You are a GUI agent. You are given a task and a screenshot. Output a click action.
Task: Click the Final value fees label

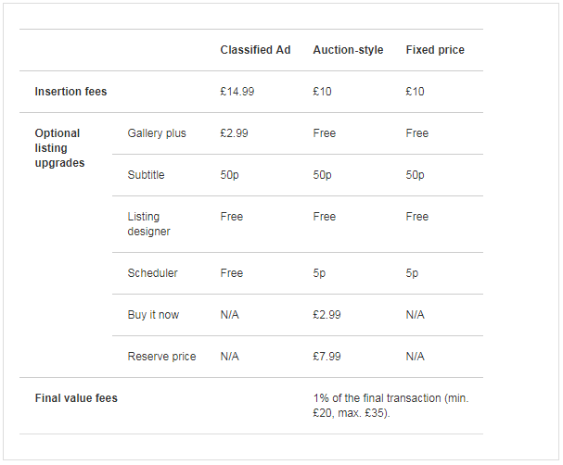tap(76, 398)
